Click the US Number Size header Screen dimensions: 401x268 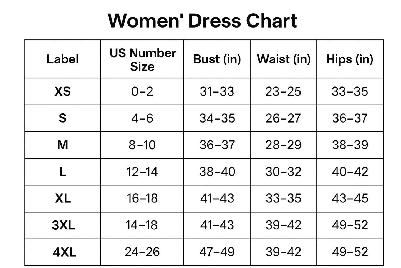coord(142,59)
